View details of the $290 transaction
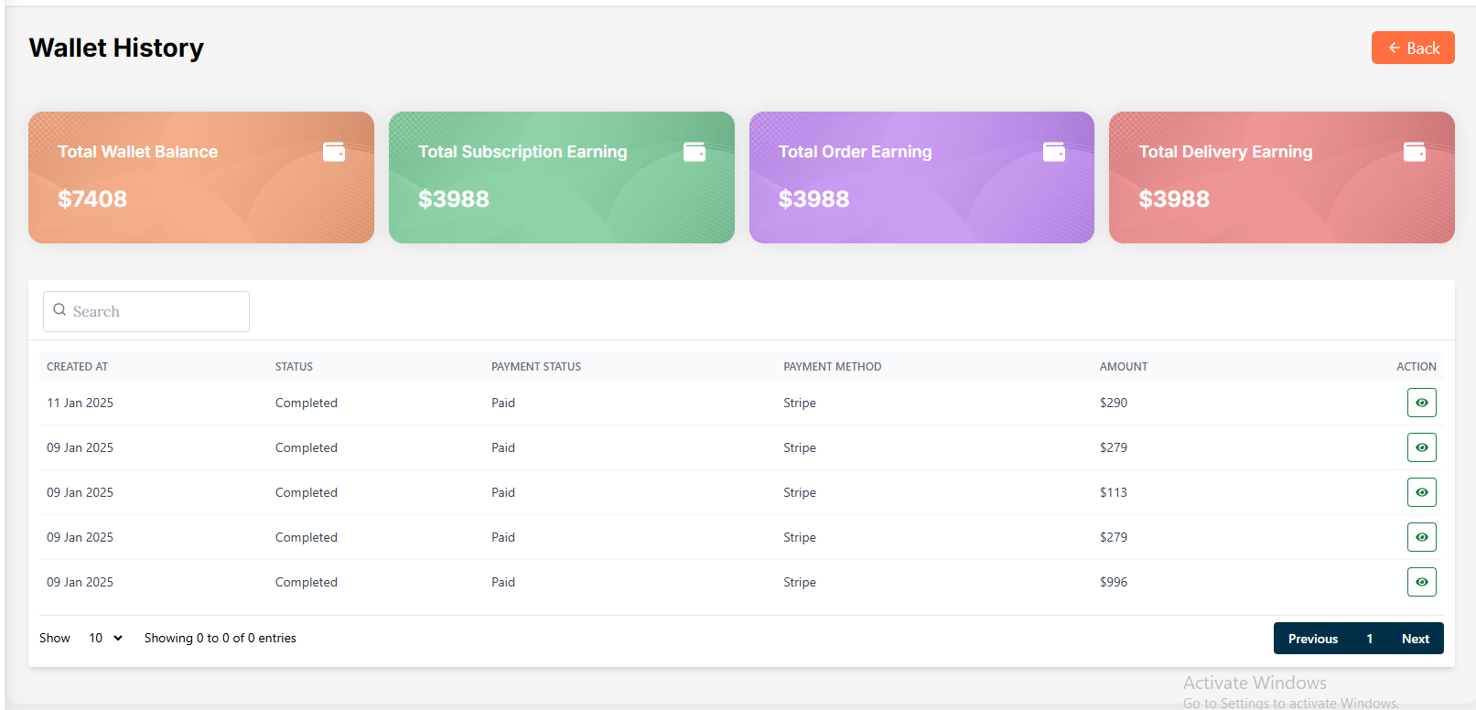The image size is (1476, 710). (x=1421, y=403)
